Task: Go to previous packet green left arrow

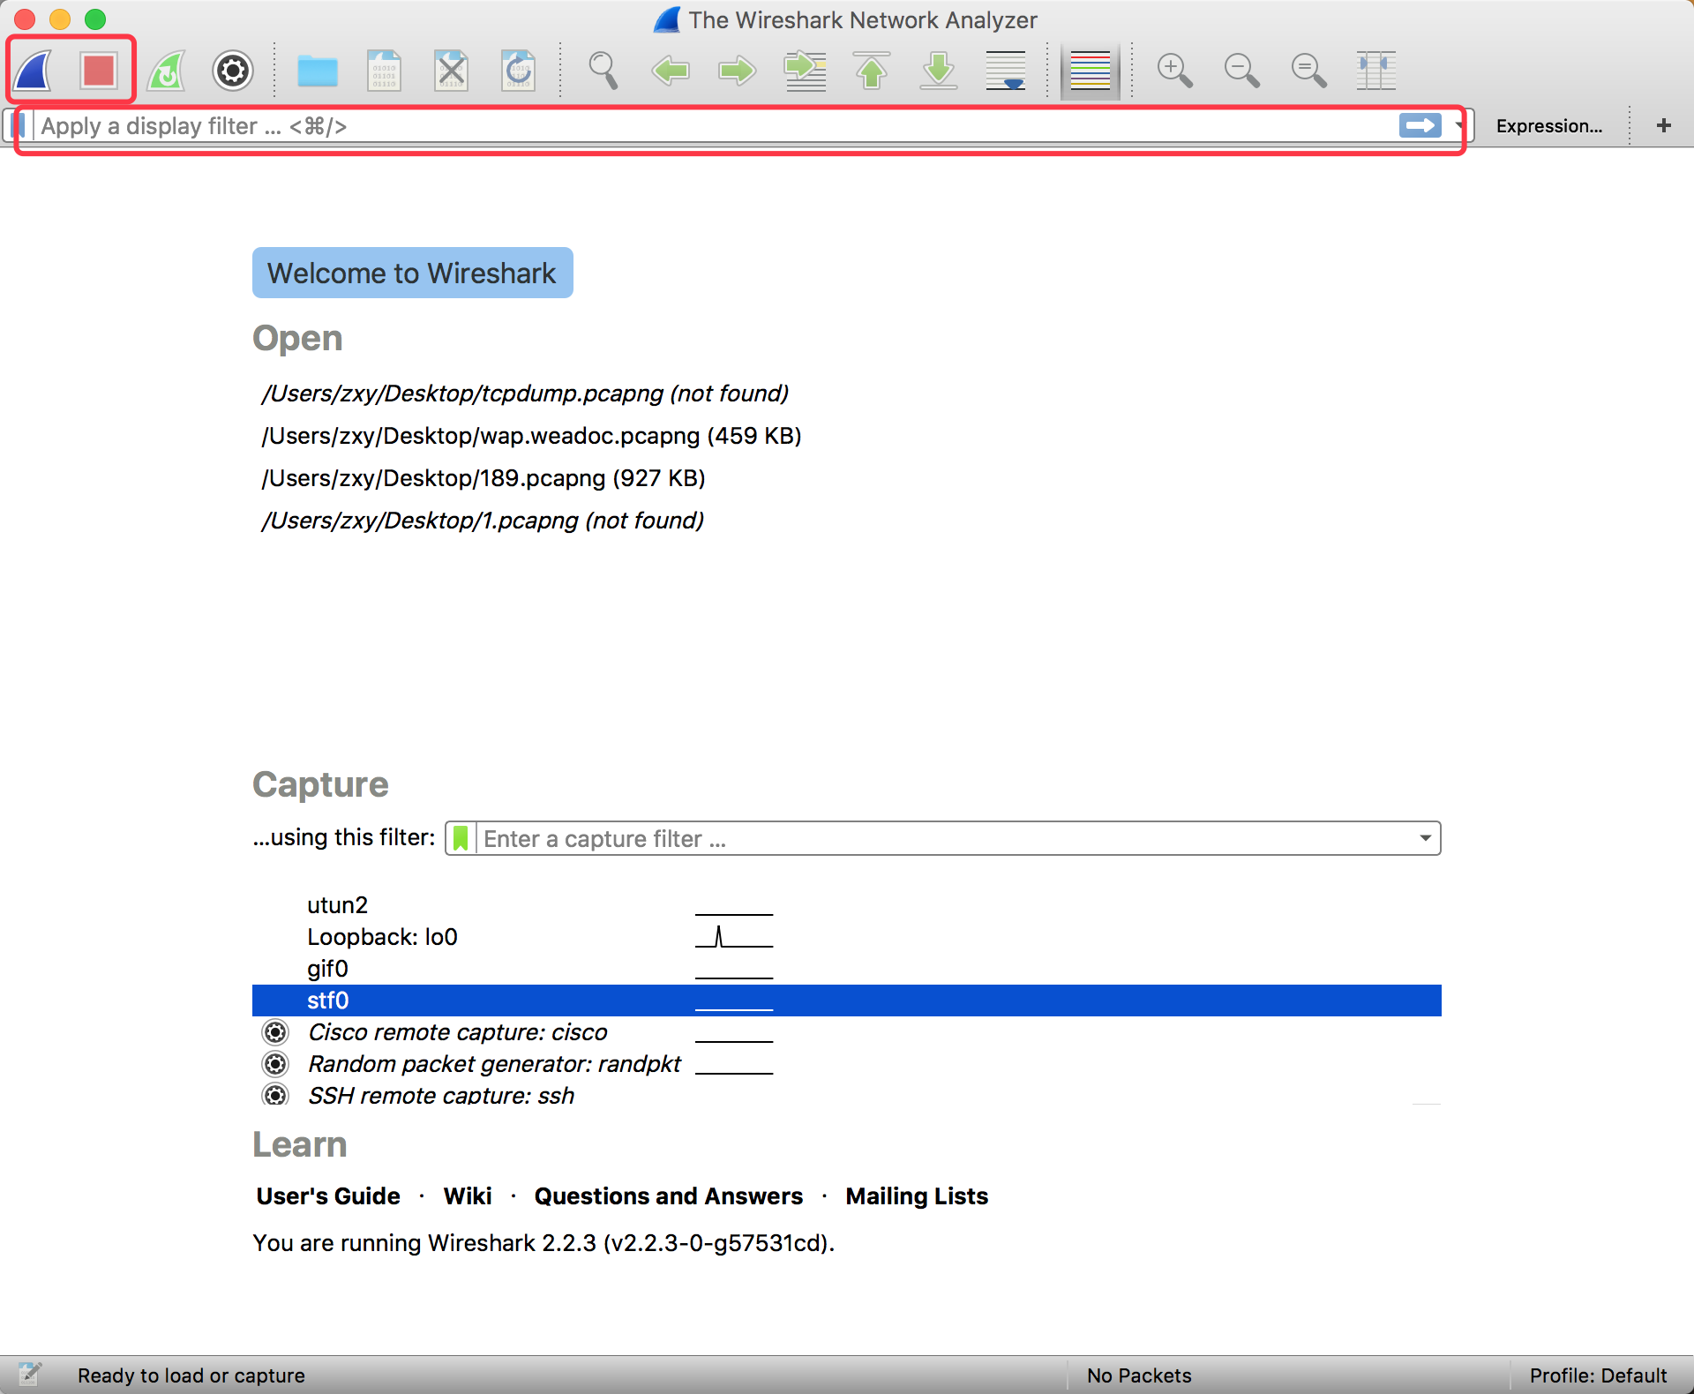Action: click(x=671, y=71)
